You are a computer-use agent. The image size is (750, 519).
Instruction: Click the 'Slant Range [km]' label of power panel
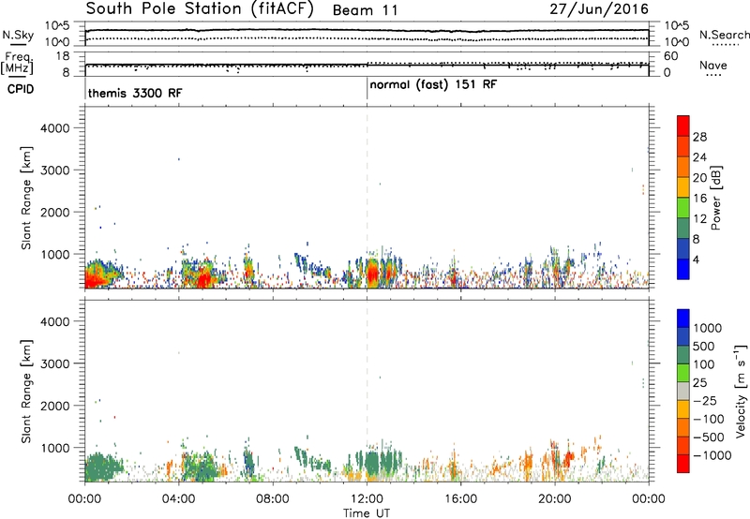tap(26, 198)
